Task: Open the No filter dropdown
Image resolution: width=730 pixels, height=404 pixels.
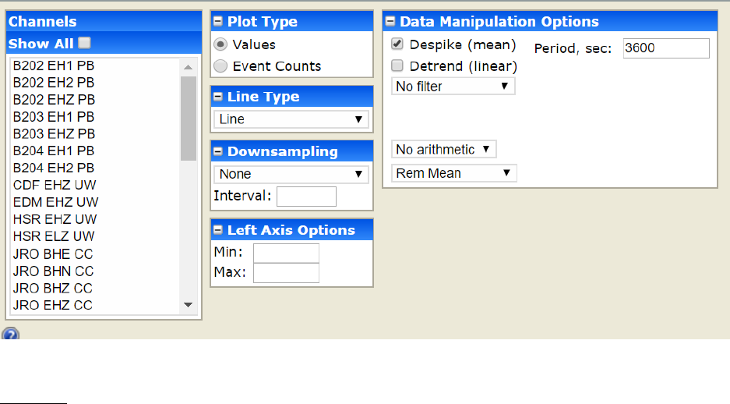Action: pos(453,87)
